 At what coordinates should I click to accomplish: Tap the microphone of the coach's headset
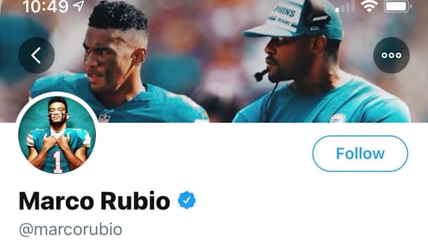[260, 75]
